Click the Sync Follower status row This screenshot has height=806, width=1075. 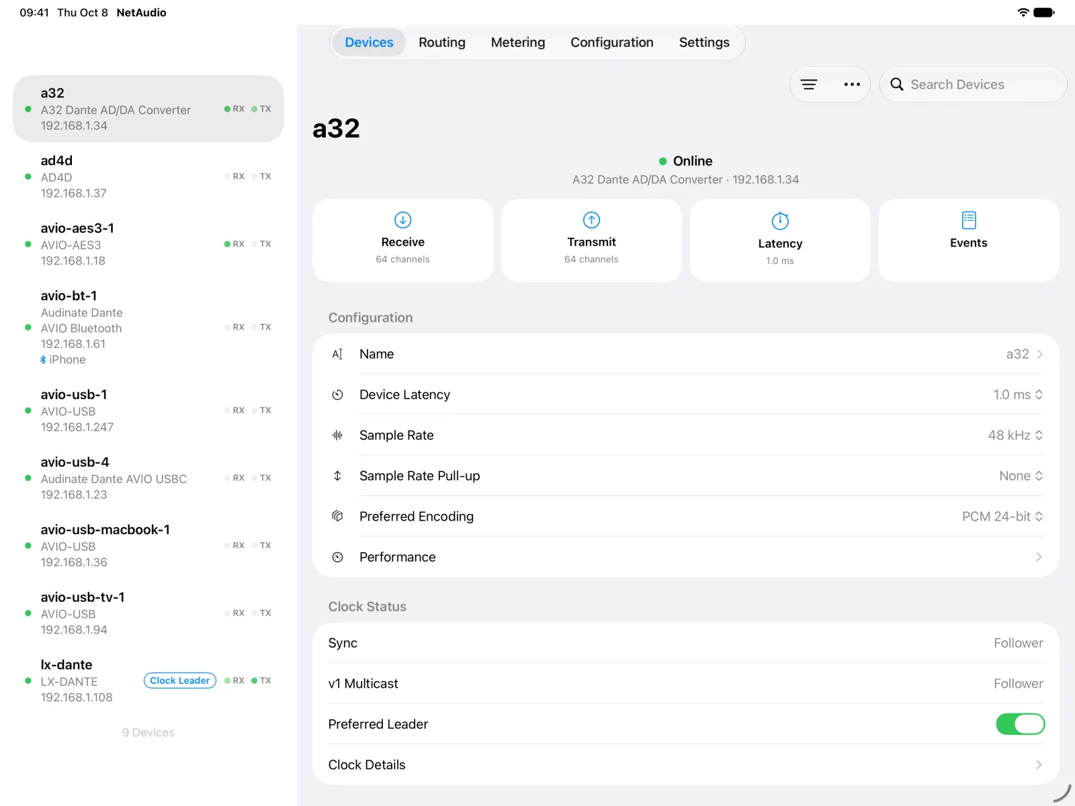tap(686, 643)
